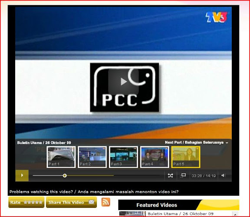
Task: Click the seek bar handle
Action: [65, 175]
